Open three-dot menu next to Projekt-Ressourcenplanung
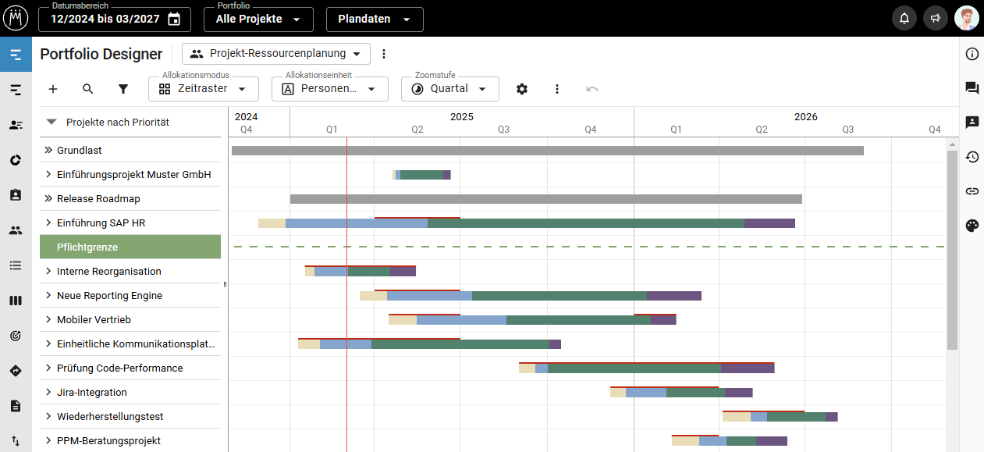This screenshot has width=984, height=452. pyautogui.click(x=383, y=54)
